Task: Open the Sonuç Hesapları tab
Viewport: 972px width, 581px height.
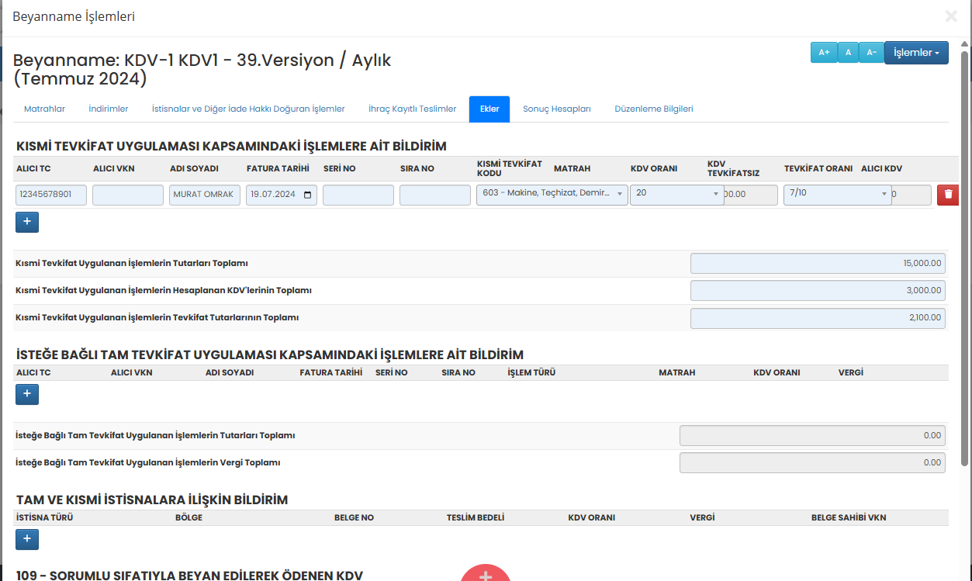Action: pyautogui.click(x=556, y=109)
